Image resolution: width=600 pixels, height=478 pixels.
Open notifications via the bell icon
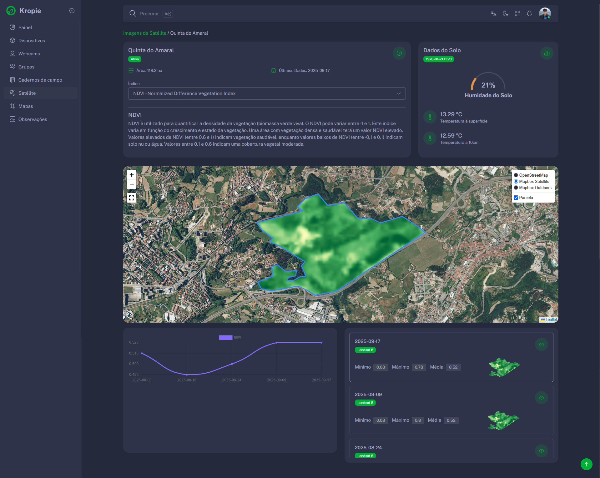point(529,13)
